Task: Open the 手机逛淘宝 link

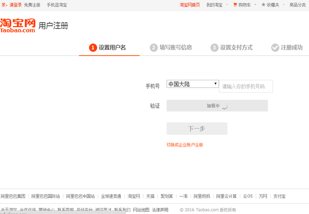Action: (x=57, y=5)
